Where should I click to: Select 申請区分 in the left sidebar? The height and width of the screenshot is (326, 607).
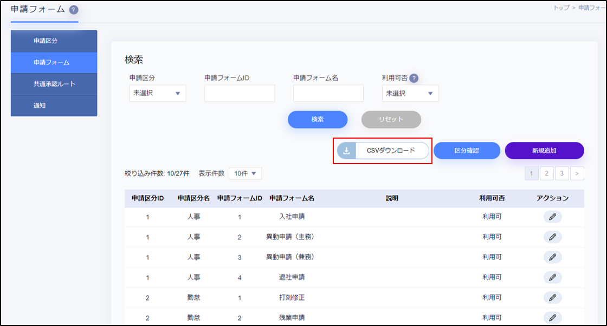(x=54, y=41)
